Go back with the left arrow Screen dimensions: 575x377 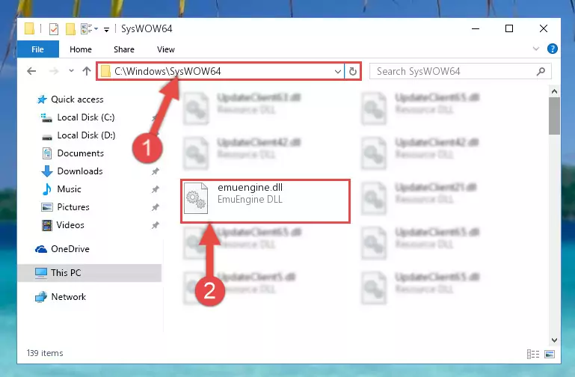pos(31,71)
